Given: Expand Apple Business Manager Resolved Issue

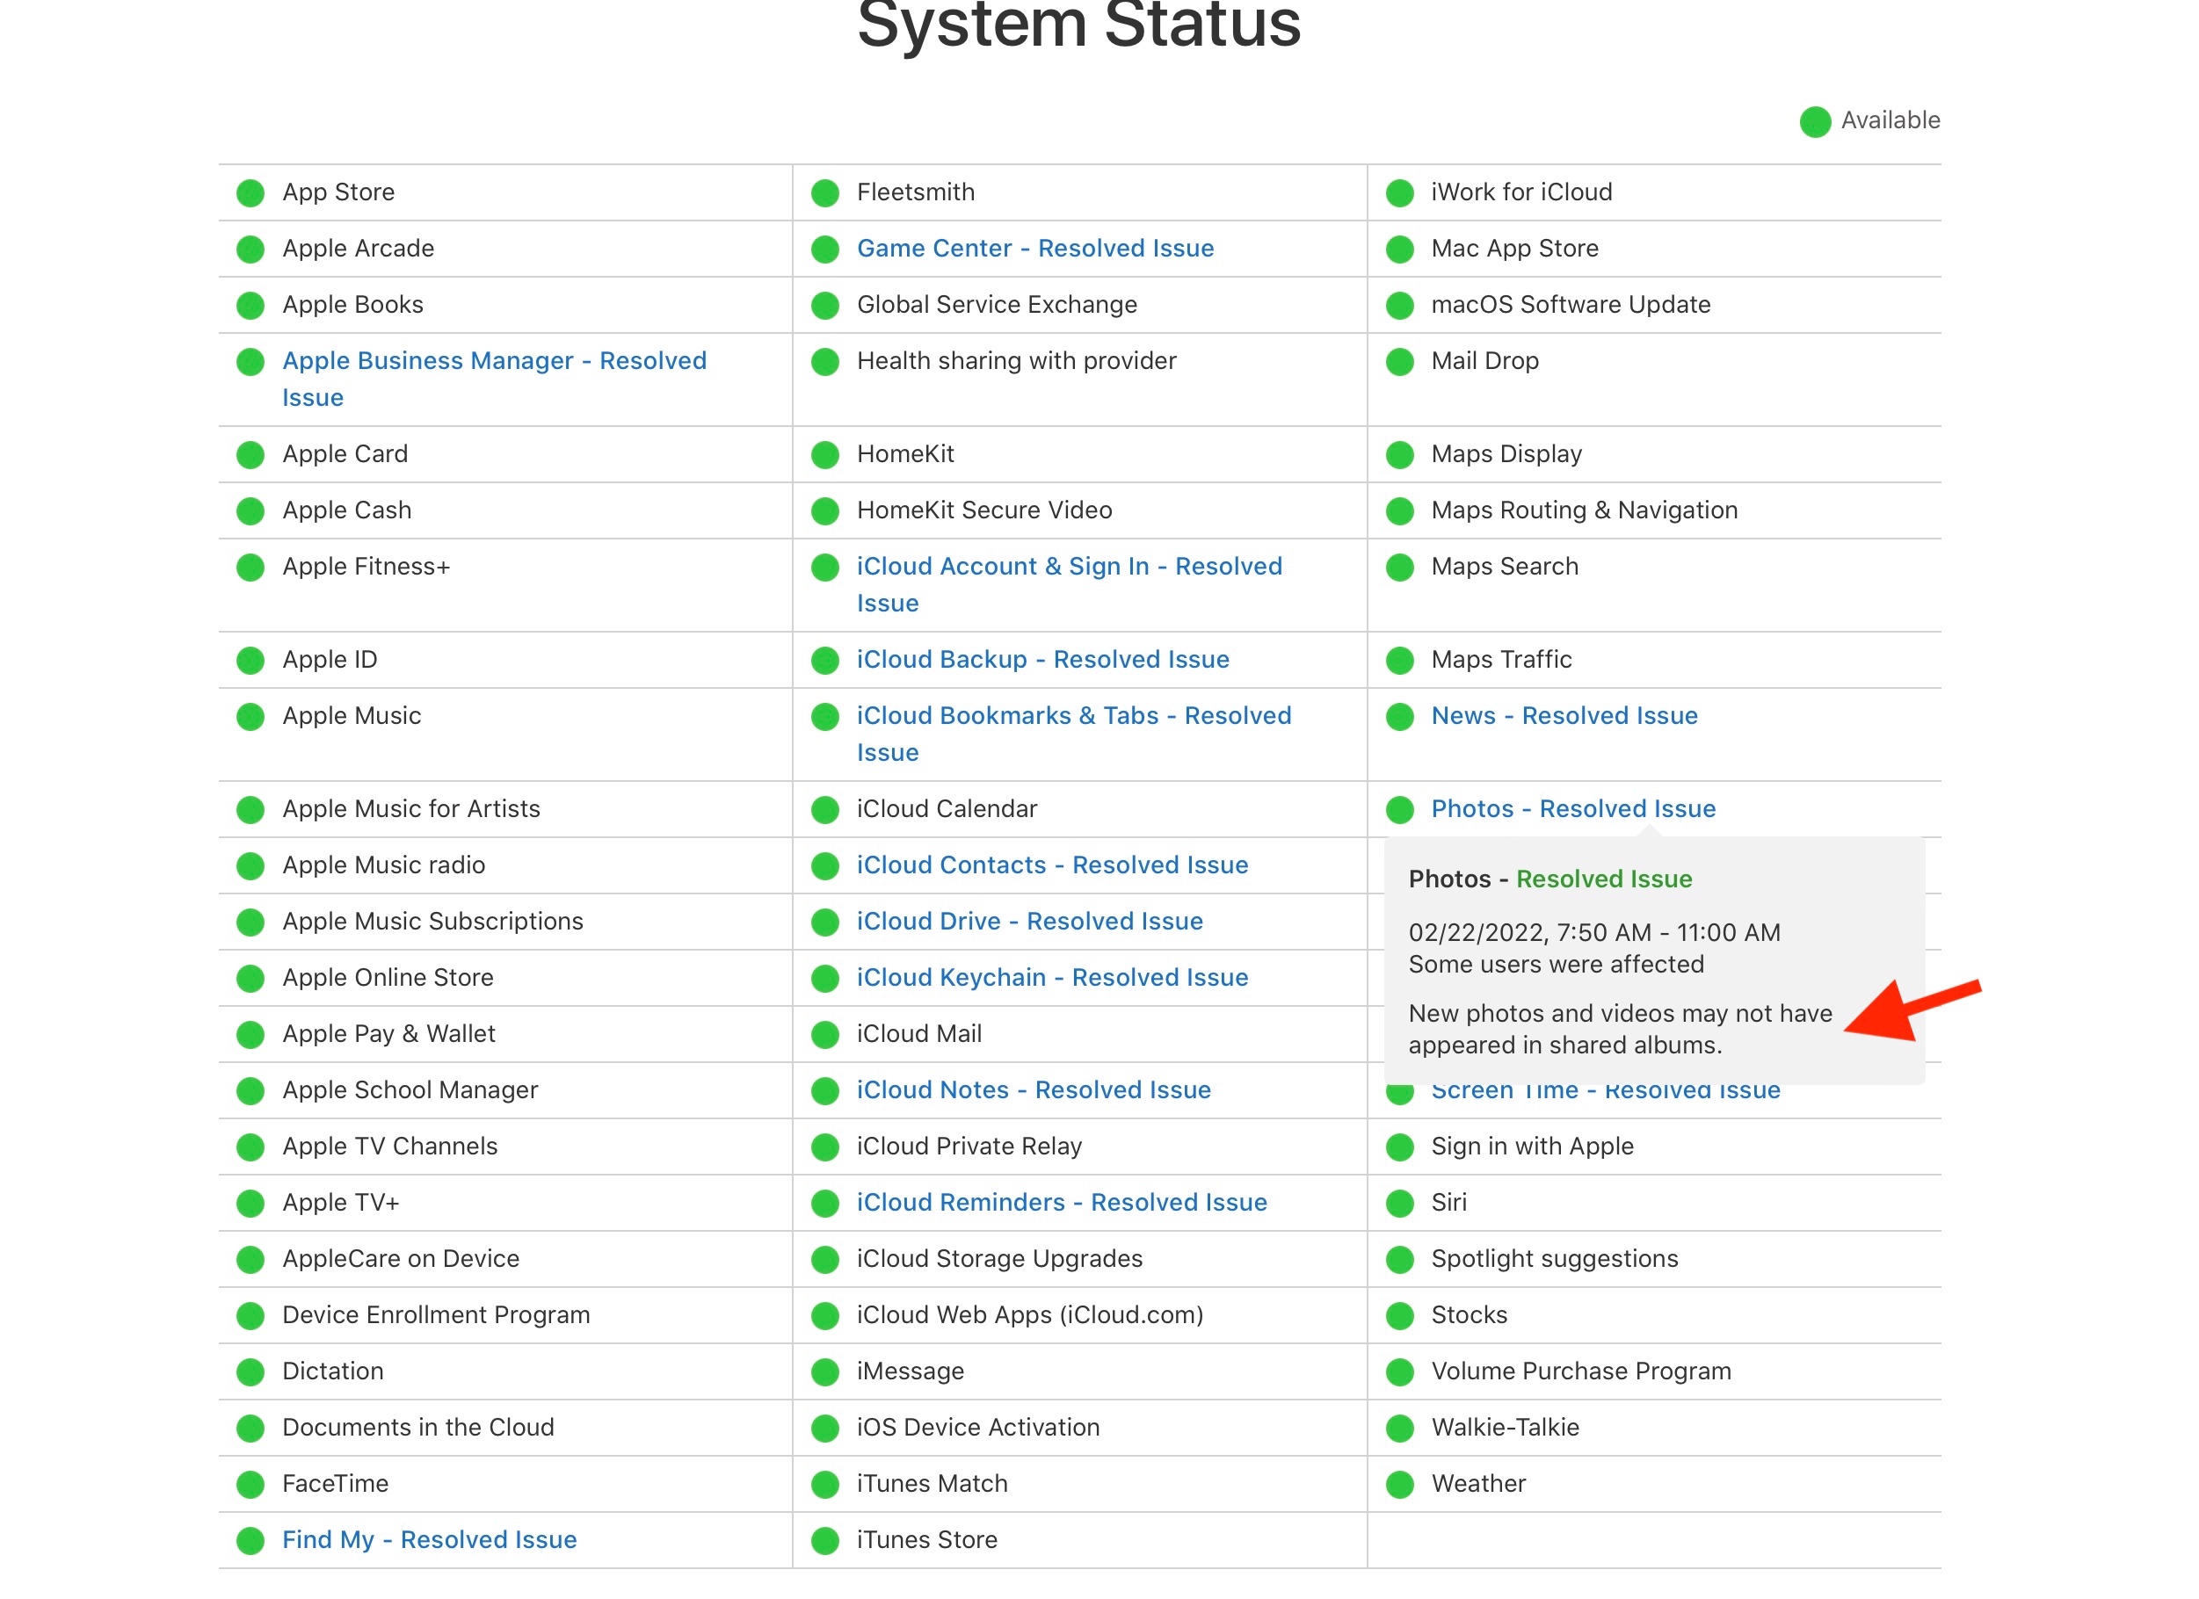Looking at the screenshot, I should (x=494, y=361).
